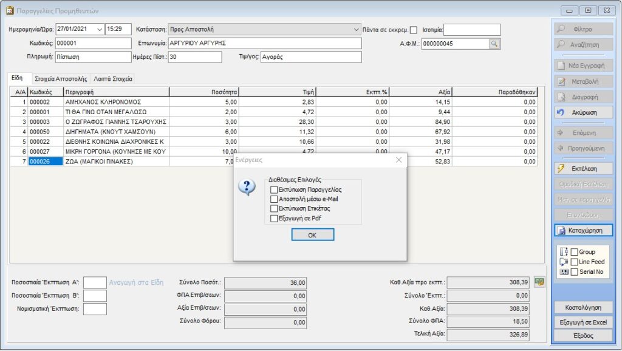Enable the Εξαγωγή σε Pdf checkbox
This screenshot has width=622, height=351.
pyautogui.click(x=274, y=218)
